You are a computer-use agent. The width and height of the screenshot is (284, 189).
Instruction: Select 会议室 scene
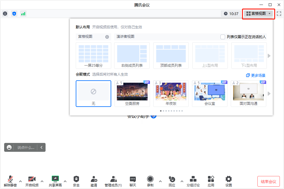(210, 94)
